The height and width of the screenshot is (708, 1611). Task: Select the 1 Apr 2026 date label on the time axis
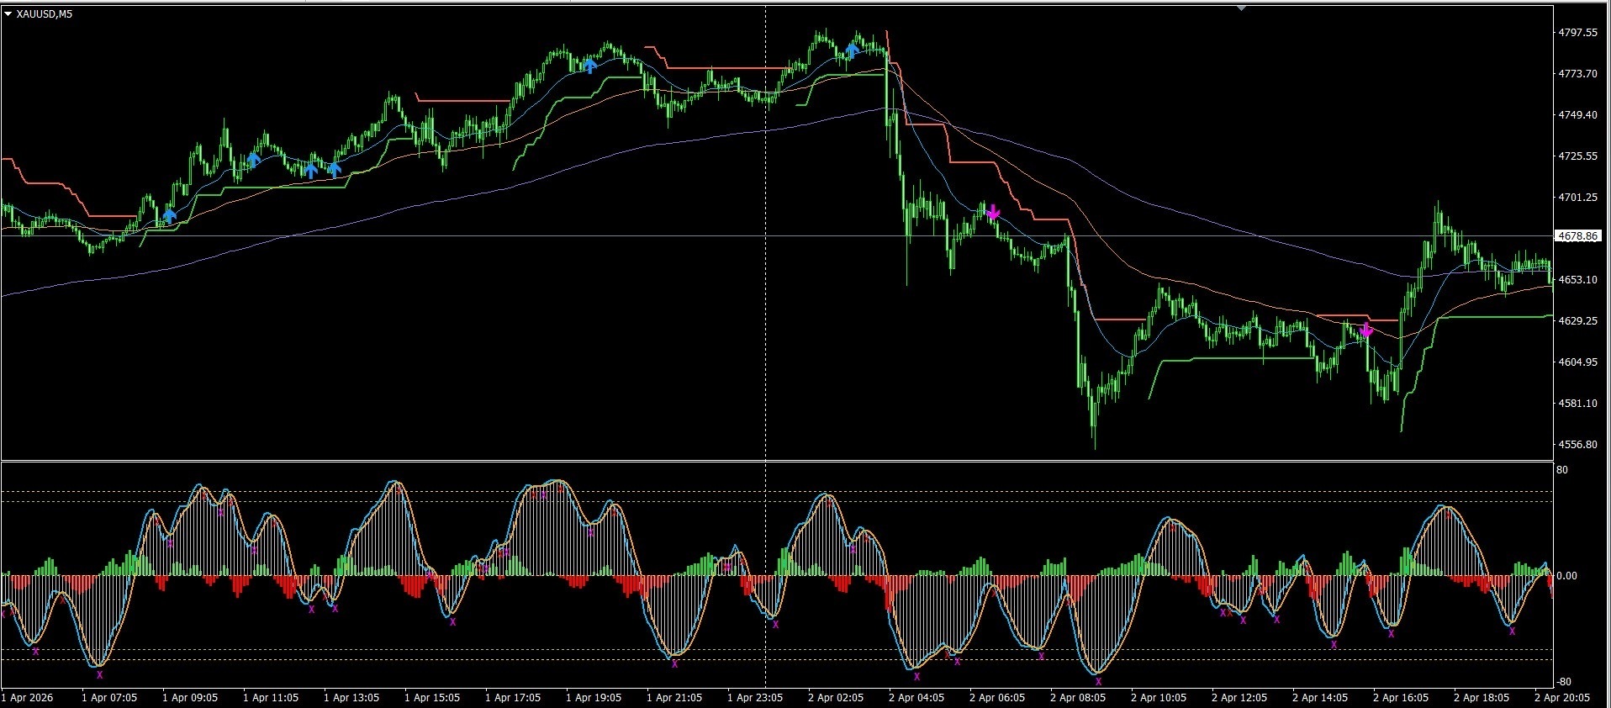tap(27, 698)
